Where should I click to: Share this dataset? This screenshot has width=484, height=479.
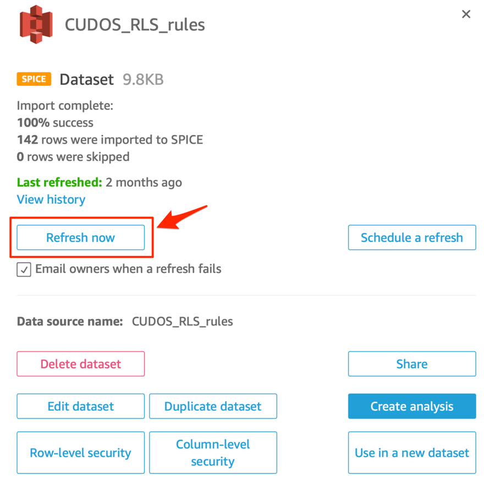click(x=411, y=364)
